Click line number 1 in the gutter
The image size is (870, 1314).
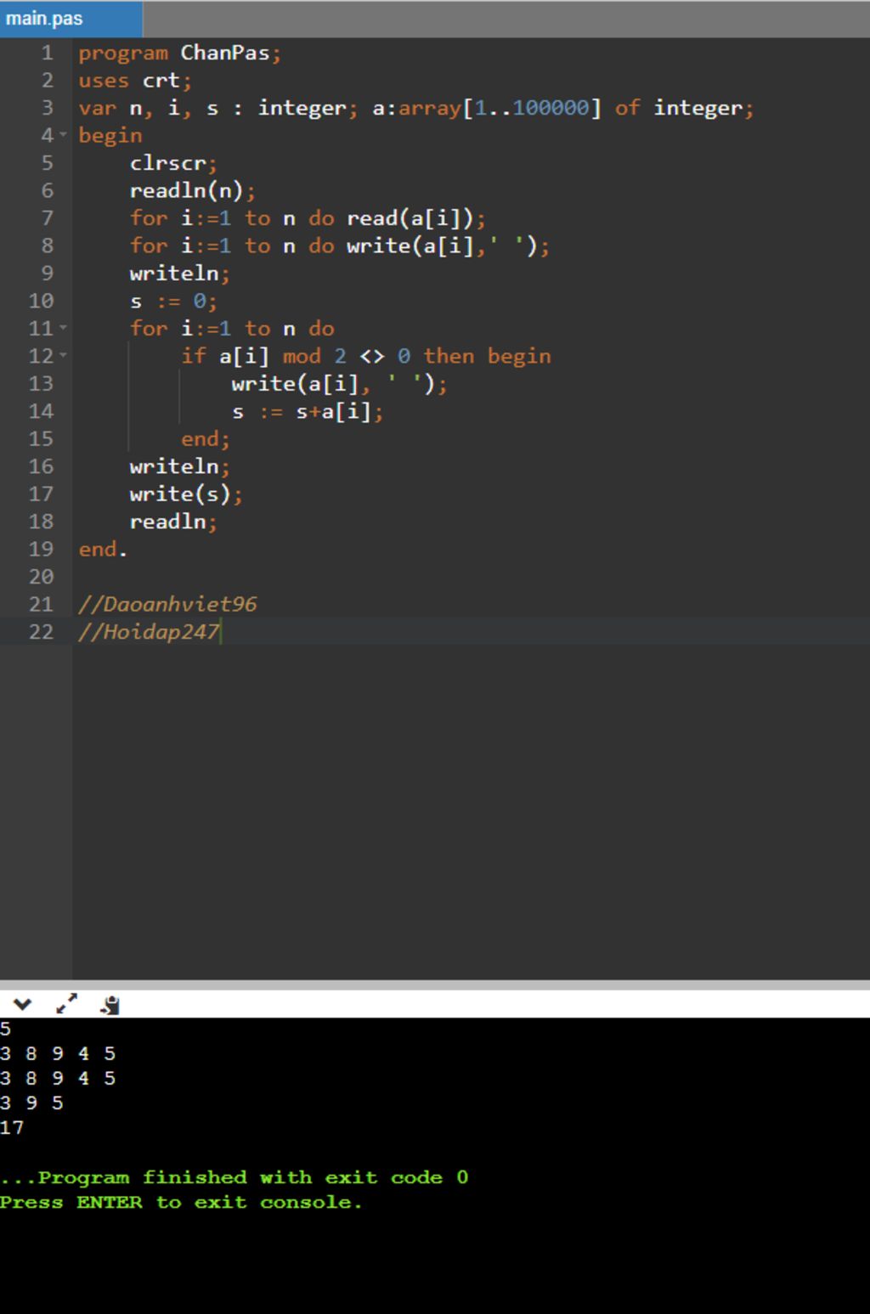[x=47, y=53]
